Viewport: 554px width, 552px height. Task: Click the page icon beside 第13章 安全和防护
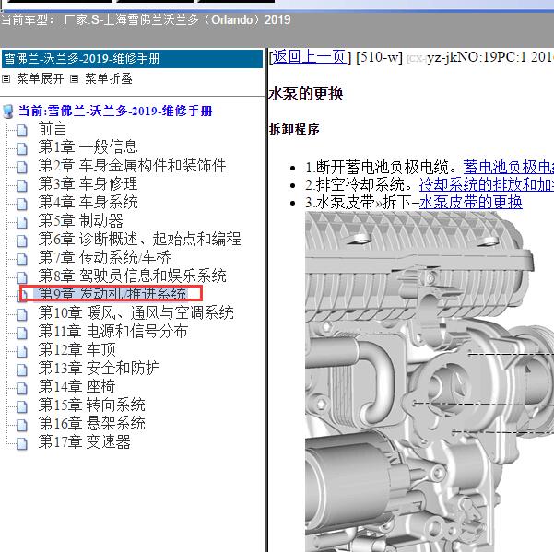click(x=22, y=370)
